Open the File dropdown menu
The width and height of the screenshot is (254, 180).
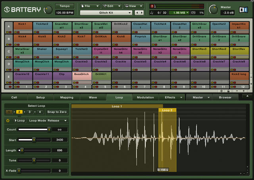(x=90, y=6)
